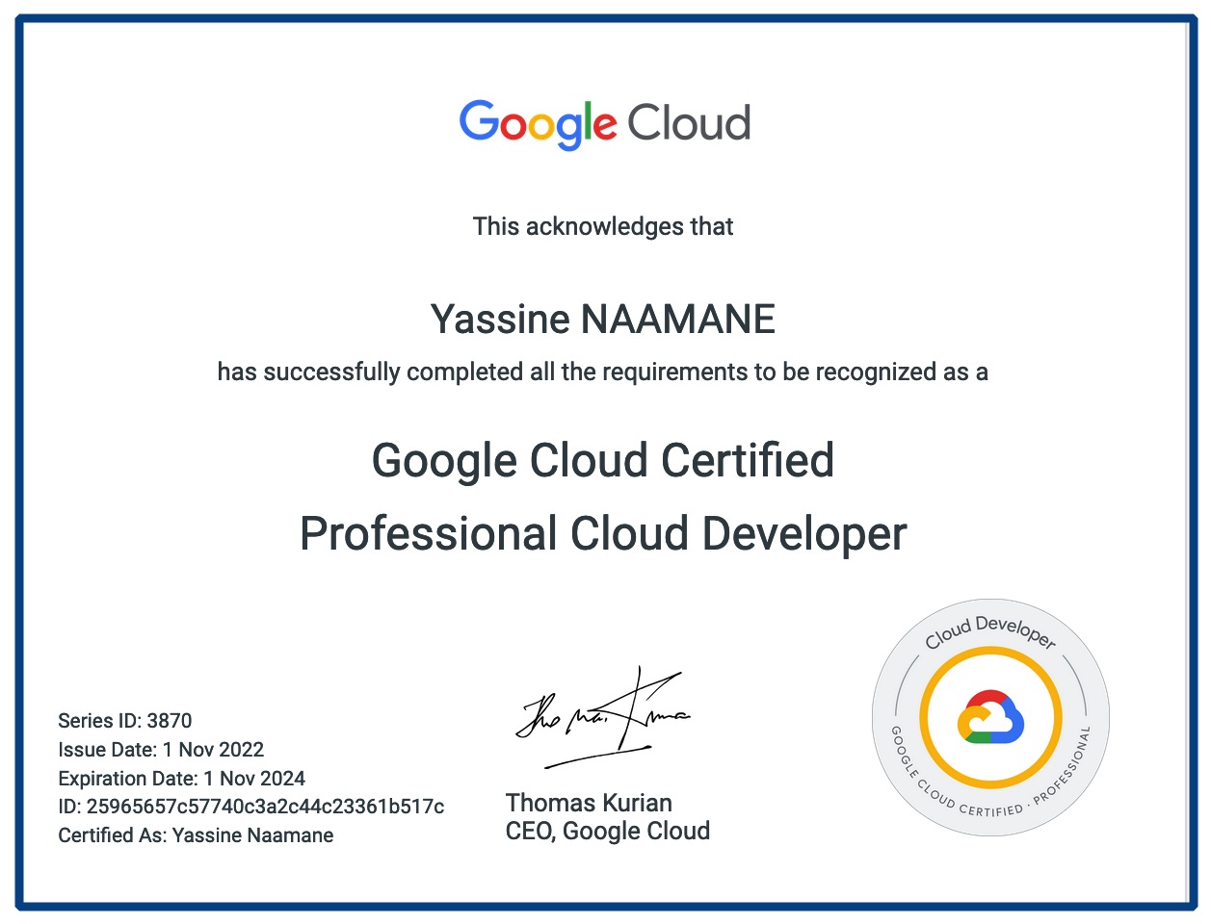Click the multicolored Google wordmark in the logo

tap(538, 124)
